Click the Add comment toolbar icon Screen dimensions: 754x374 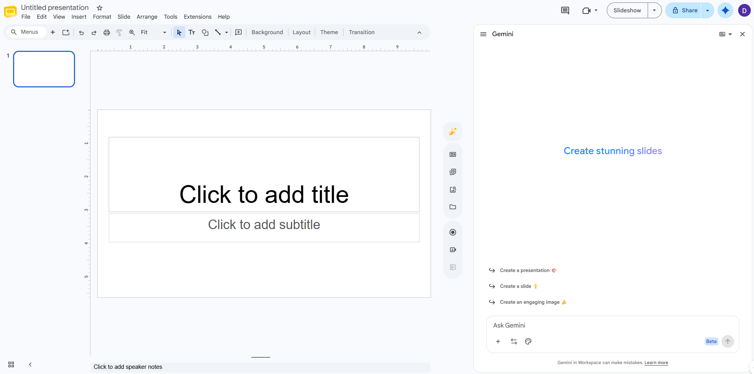[239, 33]
